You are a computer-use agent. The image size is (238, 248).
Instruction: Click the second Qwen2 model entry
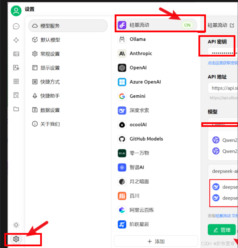click(x=225, y=151)
